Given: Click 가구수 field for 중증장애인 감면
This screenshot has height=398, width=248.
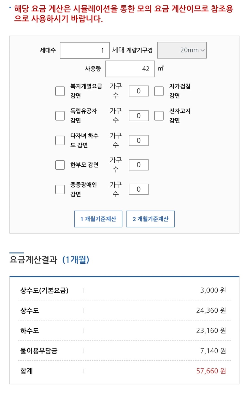Looking at the screenshot, I should [x=139, y=189].
